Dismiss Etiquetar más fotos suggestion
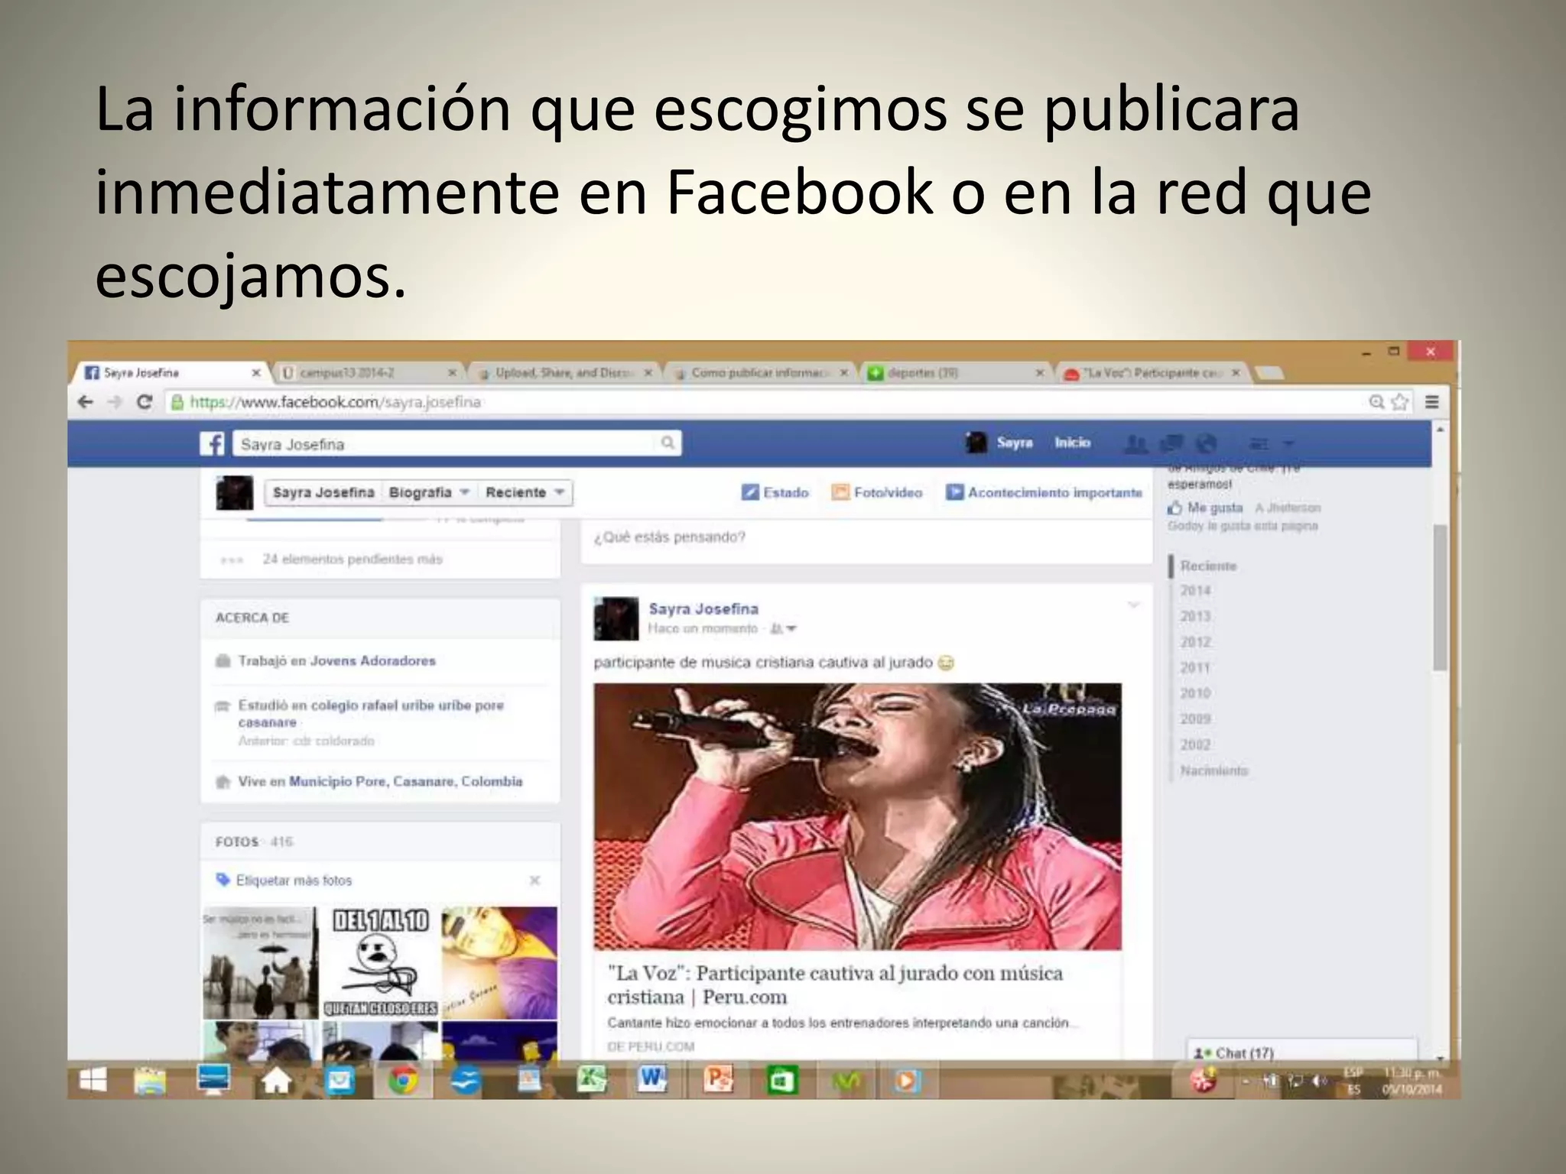The image size is (1566, 1174). click(535, 880)
